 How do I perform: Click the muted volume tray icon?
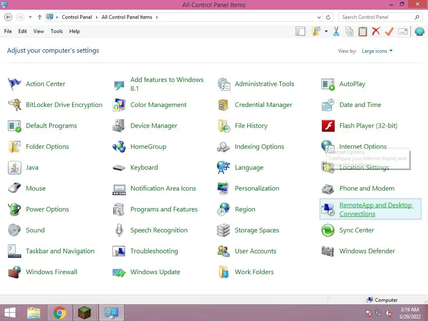pyautogui.click(x=389, y=313)
